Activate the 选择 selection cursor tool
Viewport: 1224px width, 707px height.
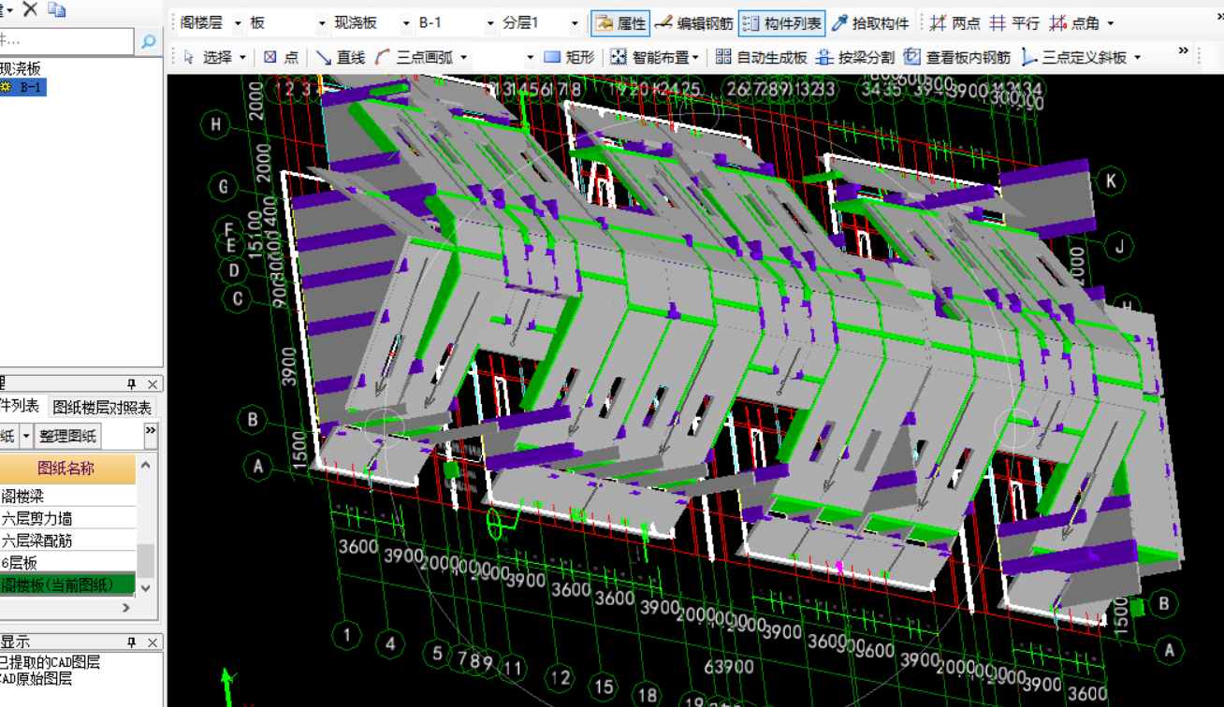tap(208, 57)
